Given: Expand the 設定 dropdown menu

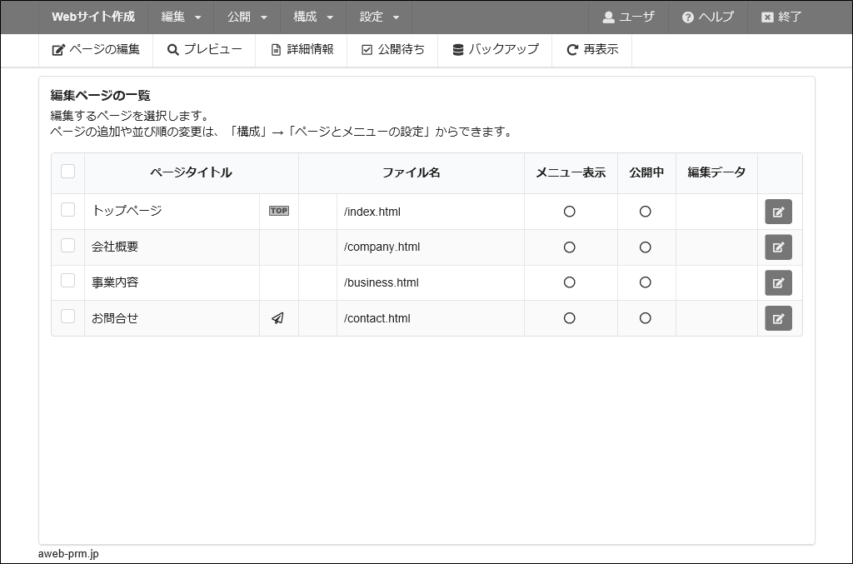Looking at the screenshot, I should click(x=379, y=17).
